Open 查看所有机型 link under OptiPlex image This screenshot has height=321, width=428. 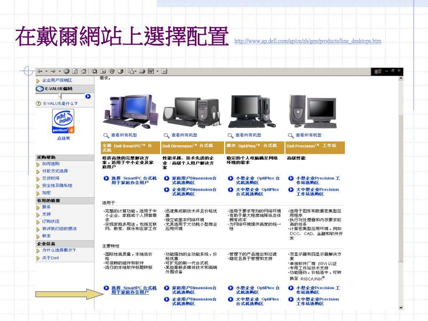(248, 135)
